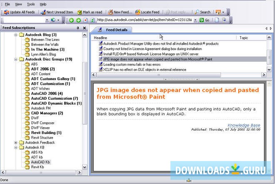Open the Tools menu
275x184 pixels.
(x=31, y=4)
